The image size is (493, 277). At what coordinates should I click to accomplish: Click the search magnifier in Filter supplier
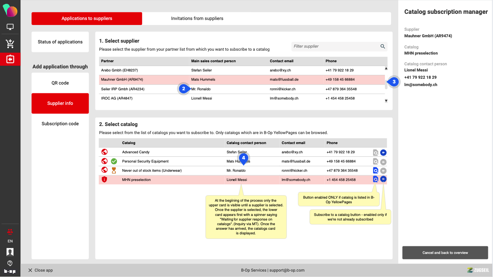click(383, 46)
